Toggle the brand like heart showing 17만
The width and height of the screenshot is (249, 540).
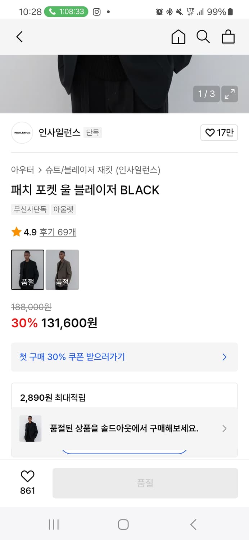[x=219, y=132]
